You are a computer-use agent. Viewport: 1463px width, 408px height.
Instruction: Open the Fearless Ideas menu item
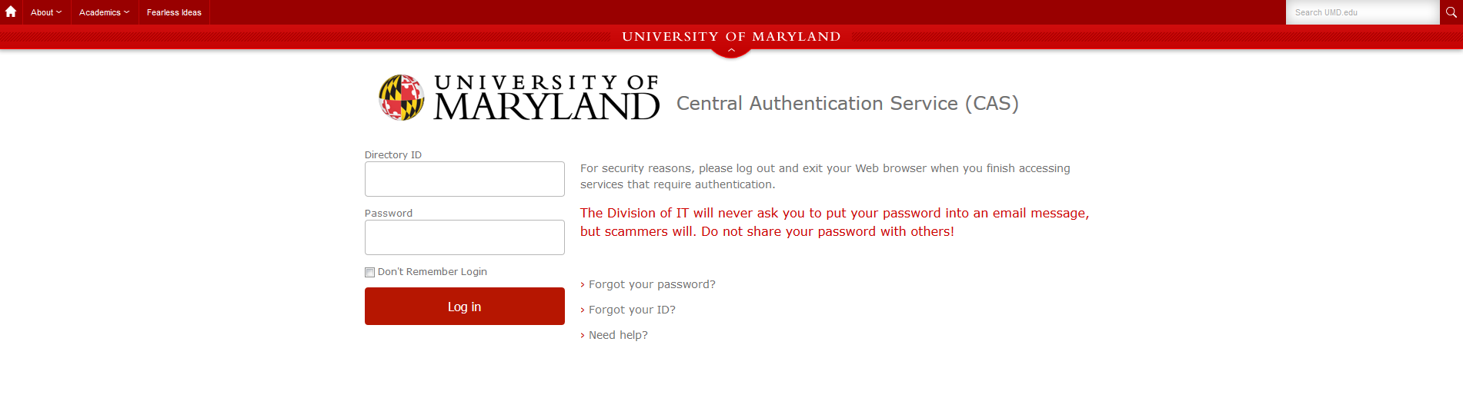tap(174, 12)
